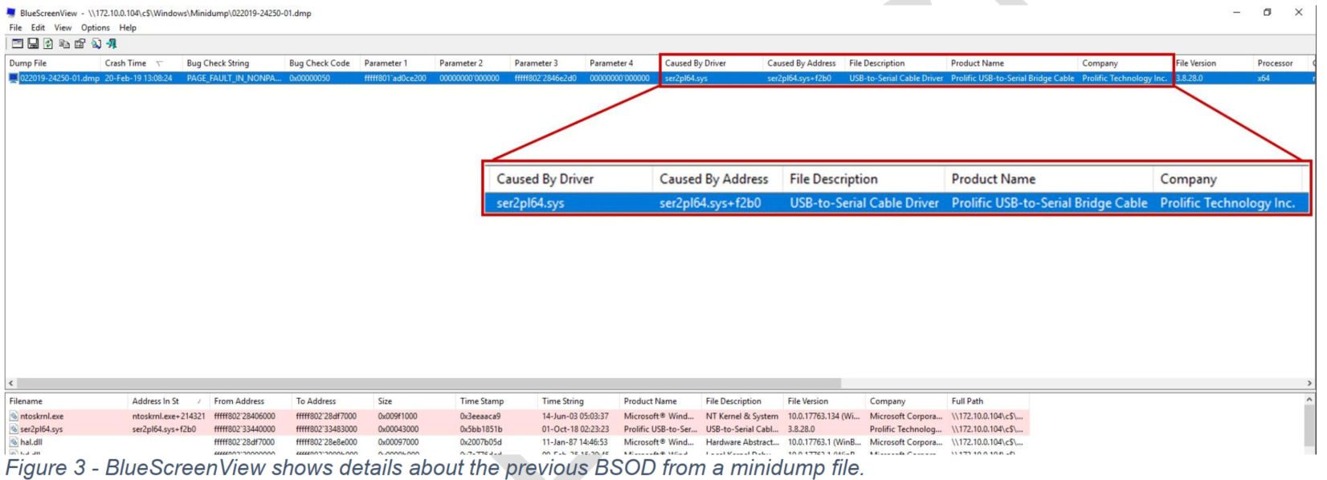Click the 01-Oct-18 02:23:23 time string cell
1327x480 pixels.
(x=575, y=429)
